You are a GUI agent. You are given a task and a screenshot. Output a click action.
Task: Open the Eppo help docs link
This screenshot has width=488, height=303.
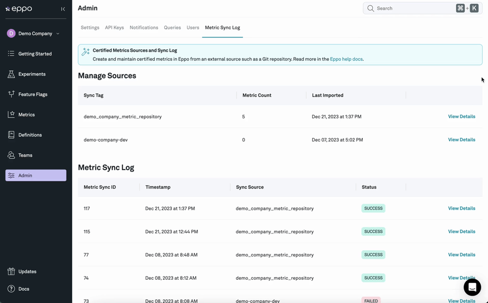click(346, 59)
